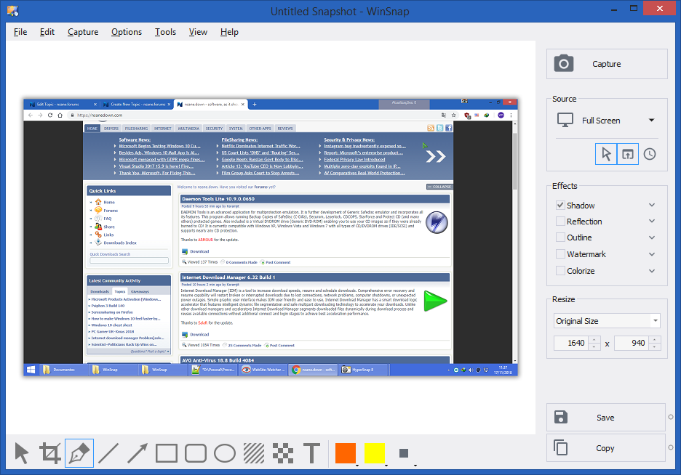The width and height of the screenshot is (681, 475).
Task: Open the View menu
Action: (x=198, y=32)
